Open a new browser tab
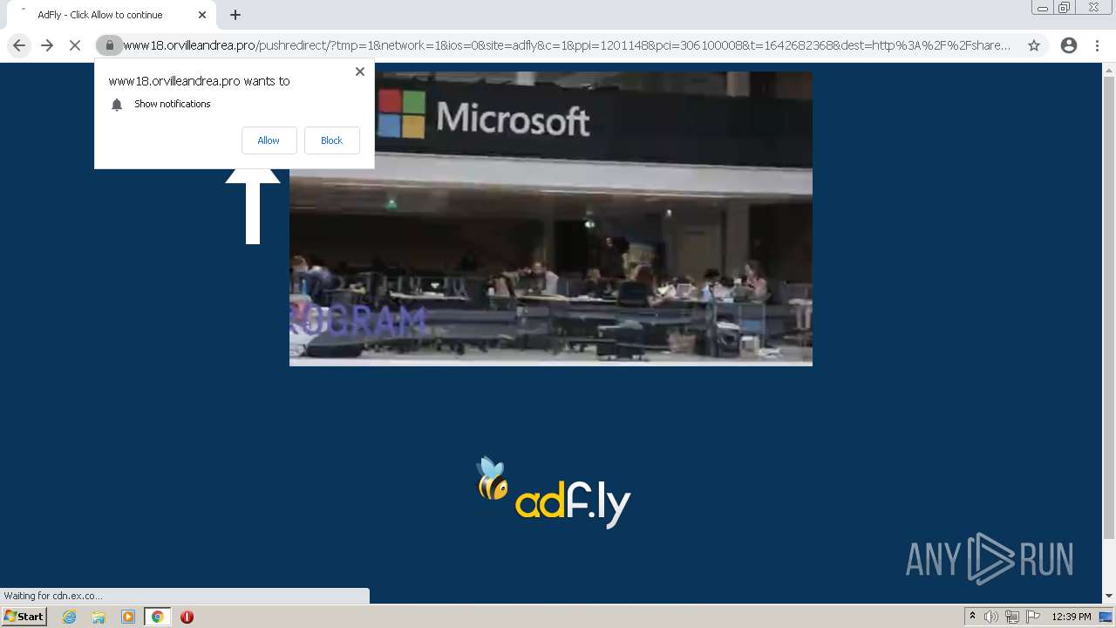This screenshot has width=1116, height=628. pos(235,15)
